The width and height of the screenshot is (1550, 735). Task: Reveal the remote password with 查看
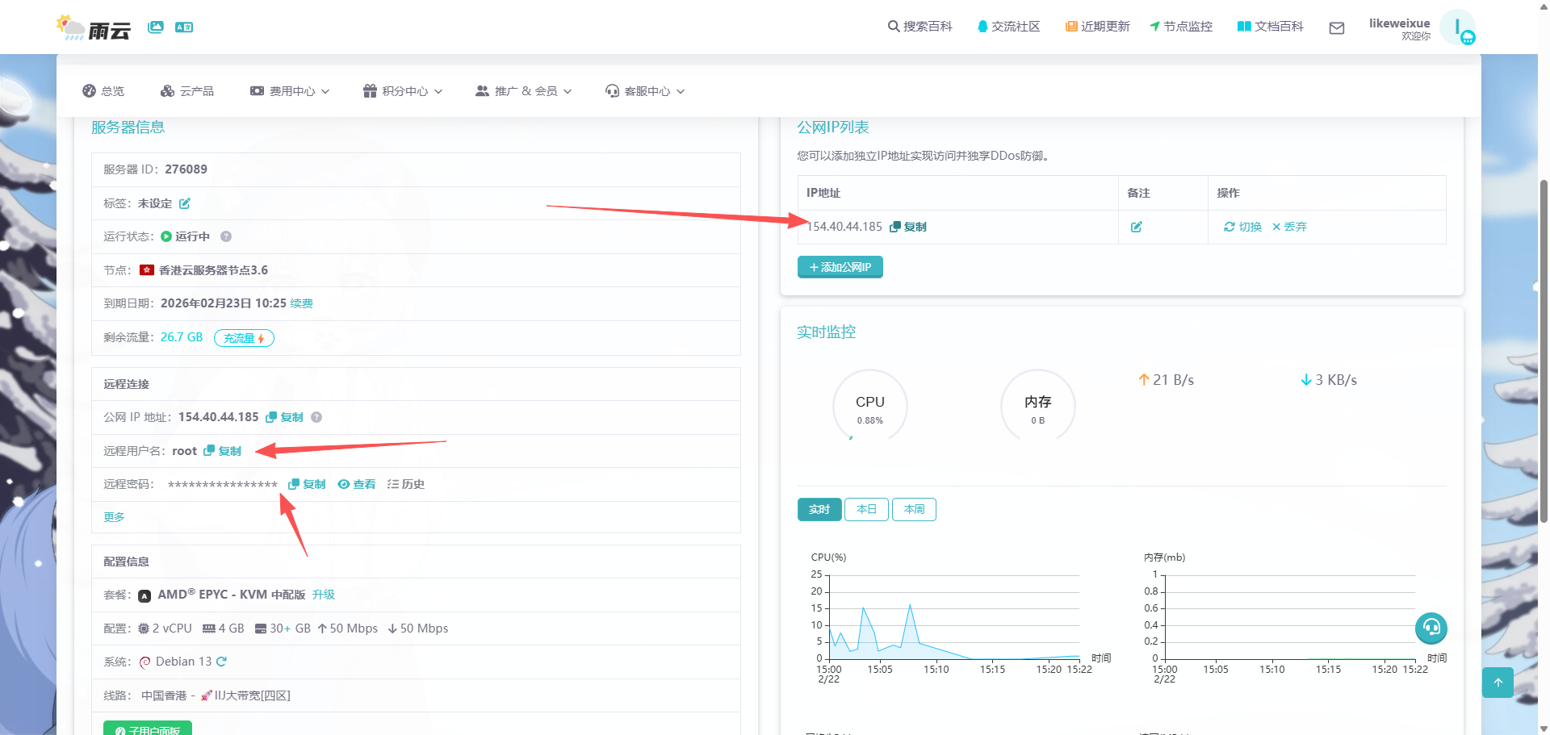click(x=357, y=484)
